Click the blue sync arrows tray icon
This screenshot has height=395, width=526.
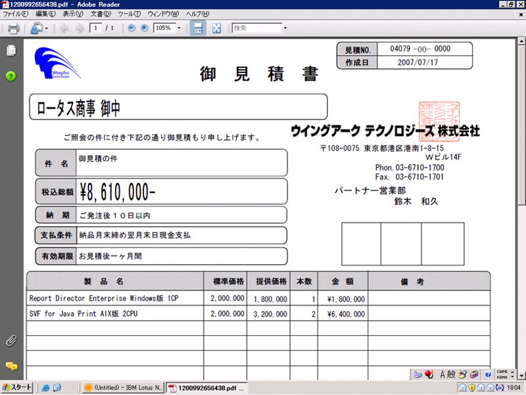[x=500, y=388]
